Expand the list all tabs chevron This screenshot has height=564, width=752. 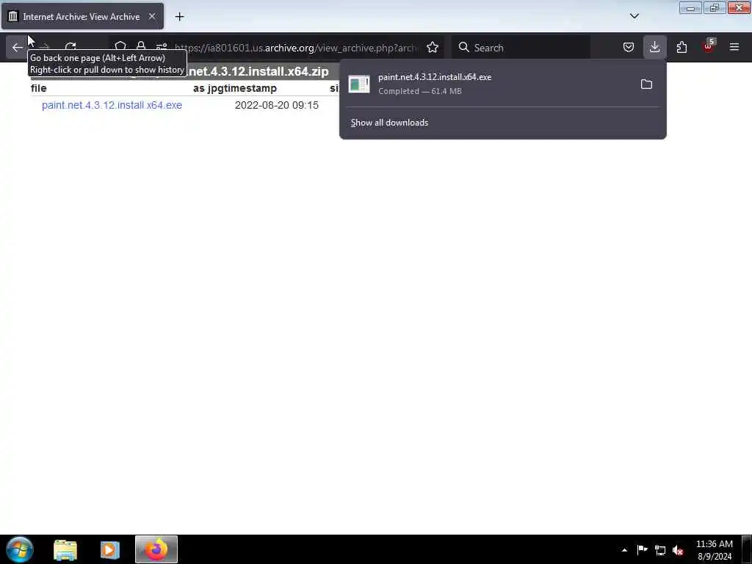(634, 16)
